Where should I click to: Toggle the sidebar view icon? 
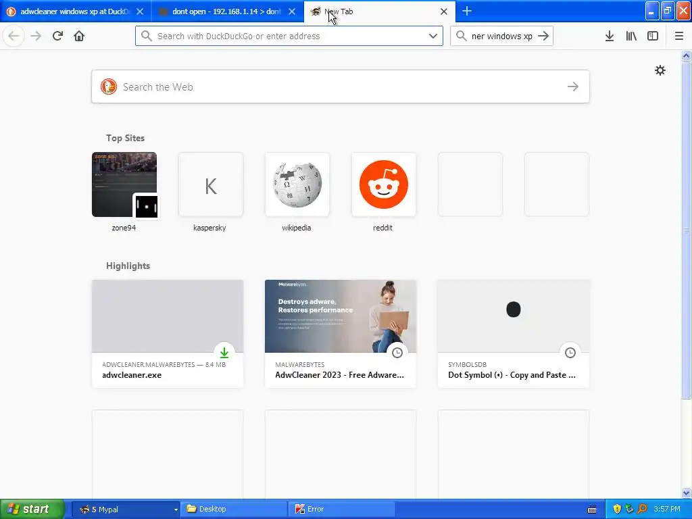tap(653, 36)
